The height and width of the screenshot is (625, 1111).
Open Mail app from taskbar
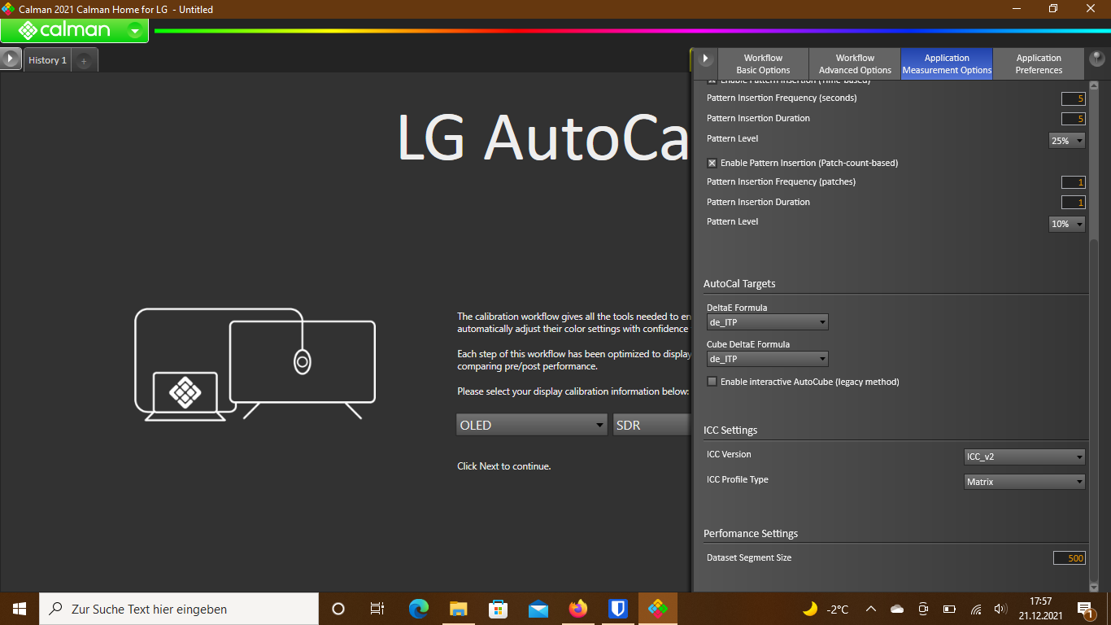[x=538, y=609]
